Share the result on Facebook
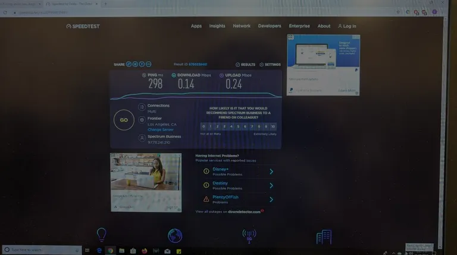The image size is (457, 255). tap(142, 64)
